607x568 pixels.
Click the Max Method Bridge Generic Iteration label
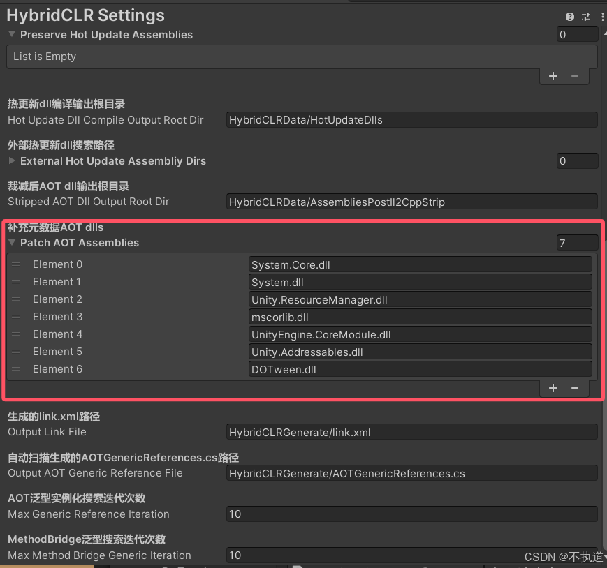[99, 555]
